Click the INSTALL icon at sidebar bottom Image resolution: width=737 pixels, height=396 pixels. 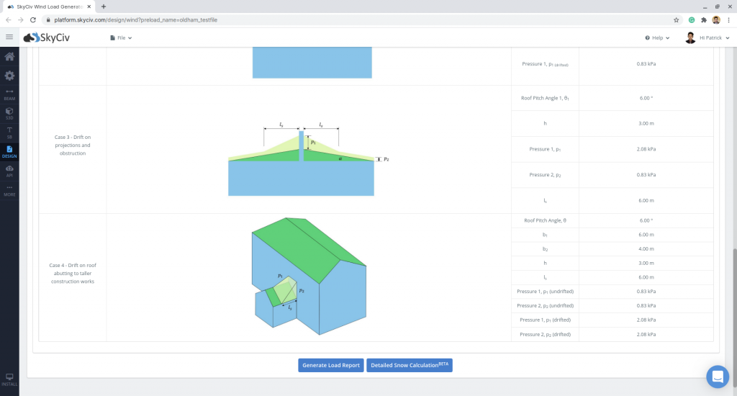point(9,379)
